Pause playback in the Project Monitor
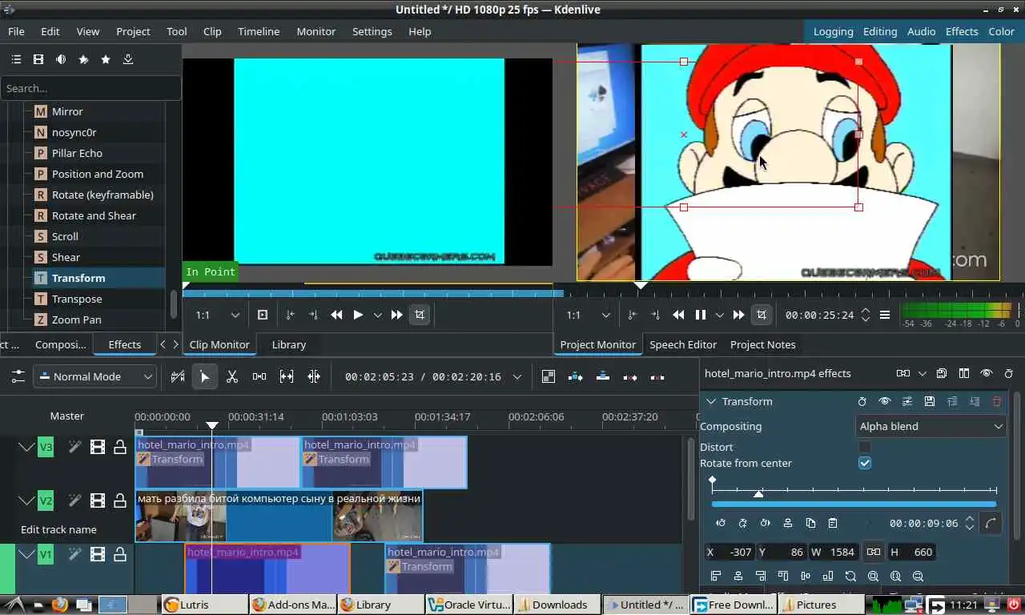 tap(700, 315)
